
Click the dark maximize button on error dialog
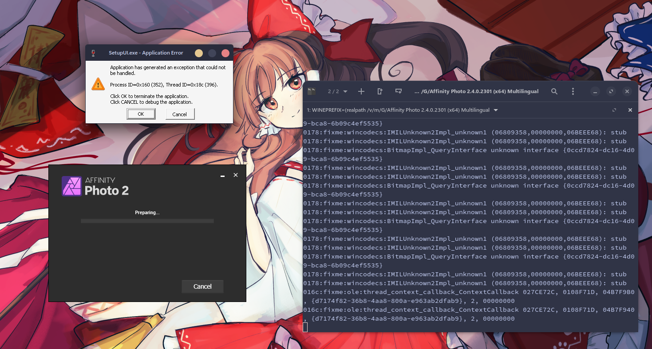pos(212,53)
